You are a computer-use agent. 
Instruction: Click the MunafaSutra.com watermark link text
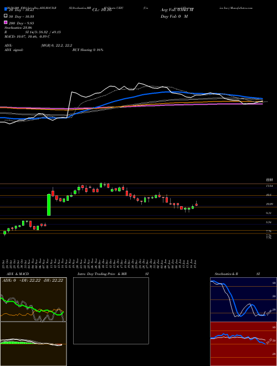tap(241, 8)
